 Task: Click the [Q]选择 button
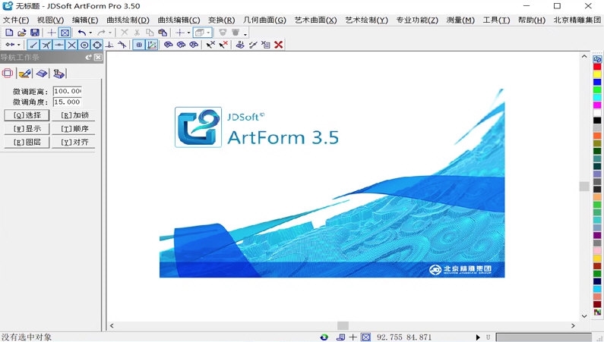click(27, 115)
